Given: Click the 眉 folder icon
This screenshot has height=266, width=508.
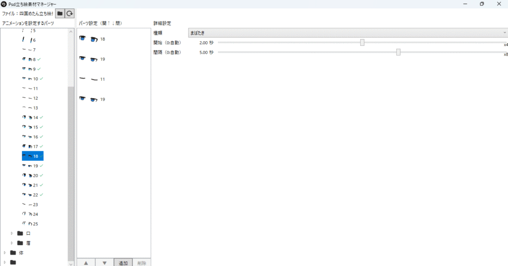Looking at the screenshot, I should [20, 243].
